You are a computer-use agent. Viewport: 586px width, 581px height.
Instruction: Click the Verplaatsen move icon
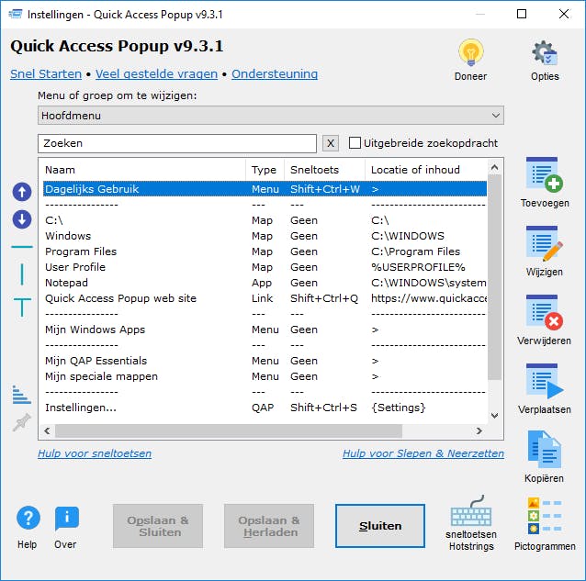coord(545,381)
